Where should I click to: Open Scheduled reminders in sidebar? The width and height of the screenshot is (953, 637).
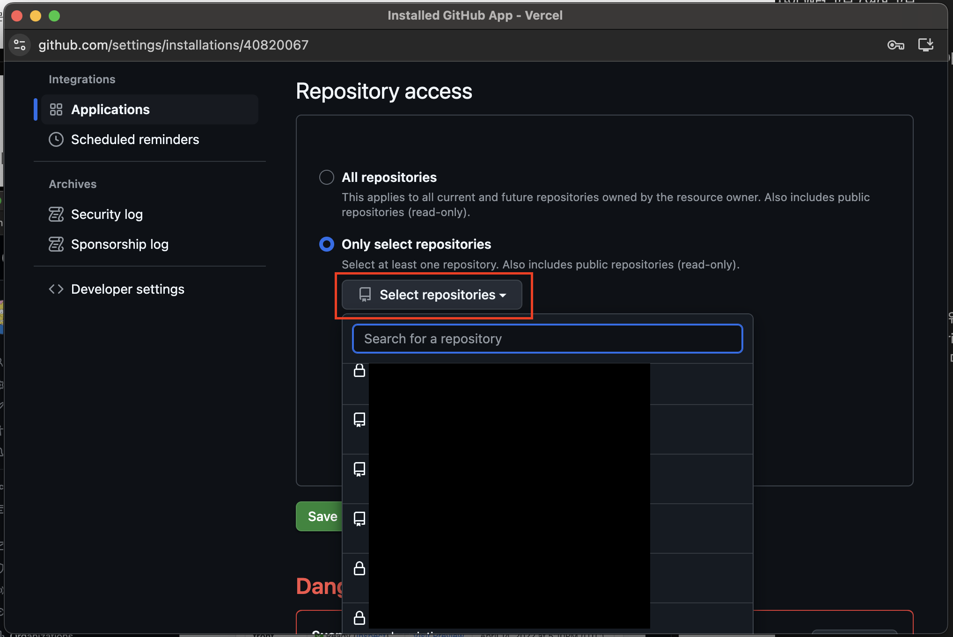click(135, 139)
